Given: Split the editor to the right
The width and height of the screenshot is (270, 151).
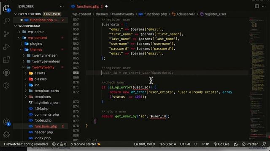Looking at the screenshot, I should [x=257, y=6].
